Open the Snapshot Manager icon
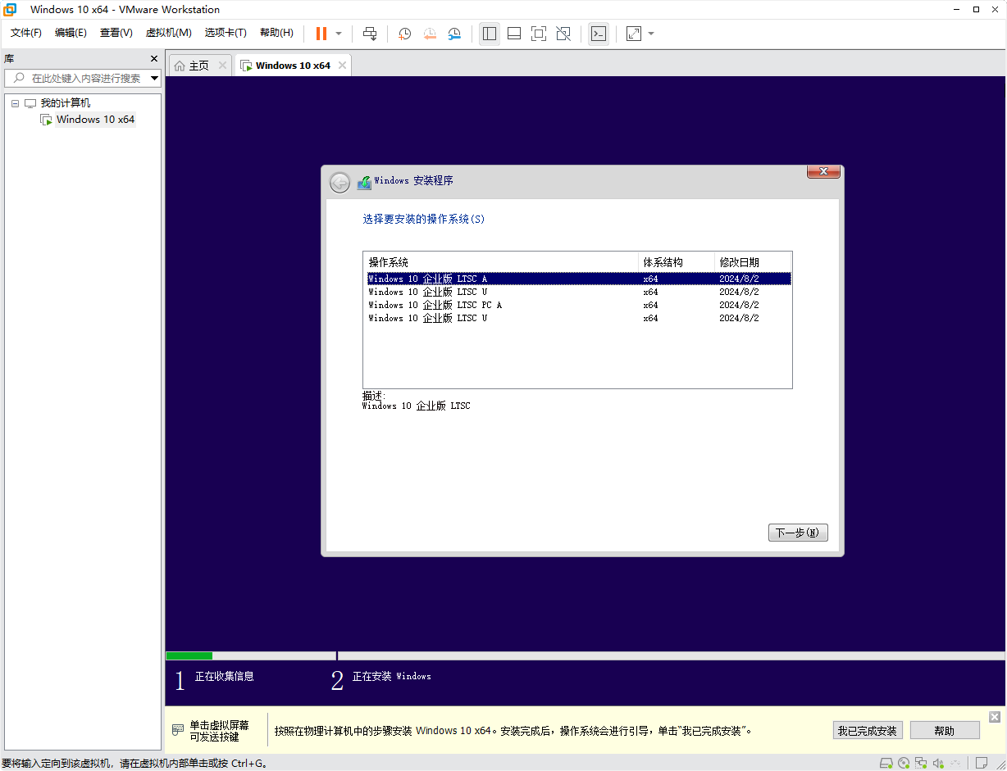This screenshot has height=771, width=1007. (x=455, y=34)
